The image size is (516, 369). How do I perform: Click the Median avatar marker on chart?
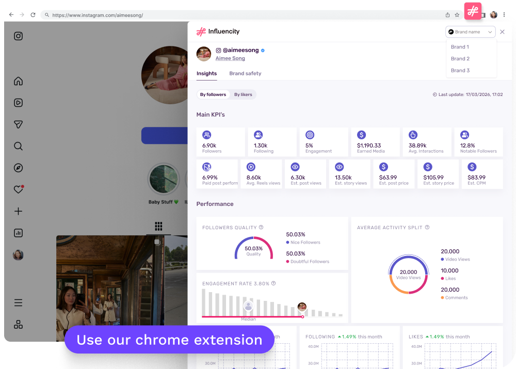(249, 307)
